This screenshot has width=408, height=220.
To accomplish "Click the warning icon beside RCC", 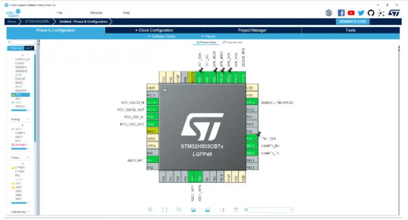I will click(13, 95).
